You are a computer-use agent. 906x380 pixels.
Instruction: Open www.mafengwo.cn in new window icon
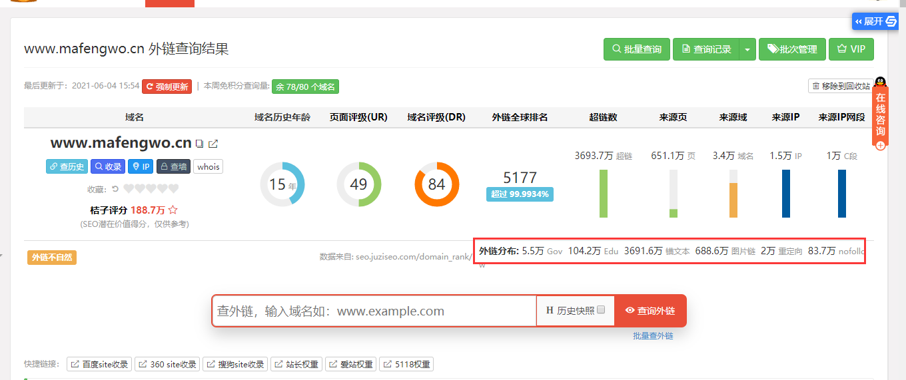point(213,144)
